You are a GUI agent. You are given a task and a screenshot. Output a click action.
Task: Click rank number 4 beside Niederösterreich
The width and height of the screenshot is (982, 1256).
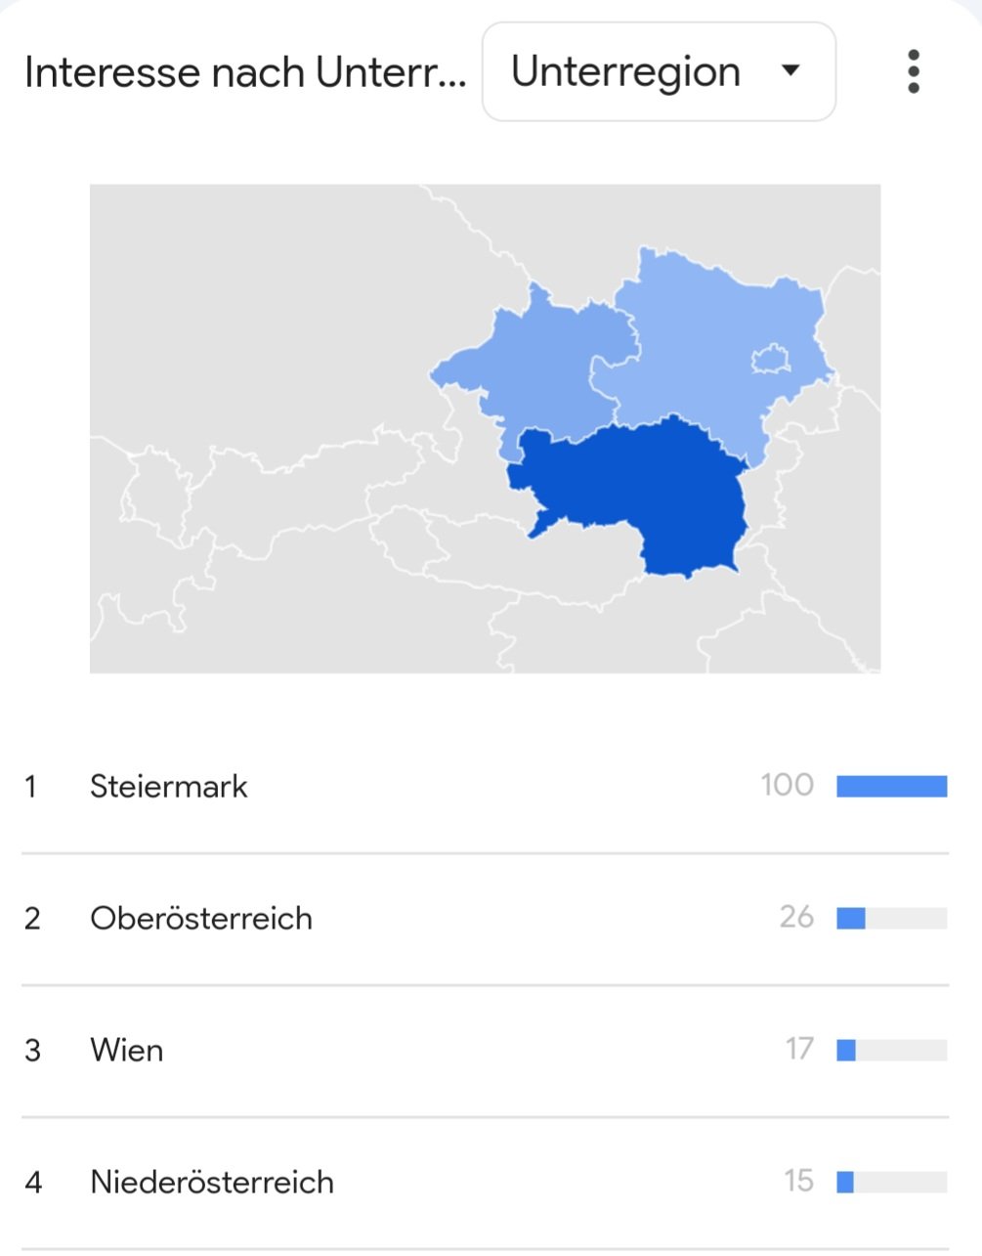coord(33,1183)
